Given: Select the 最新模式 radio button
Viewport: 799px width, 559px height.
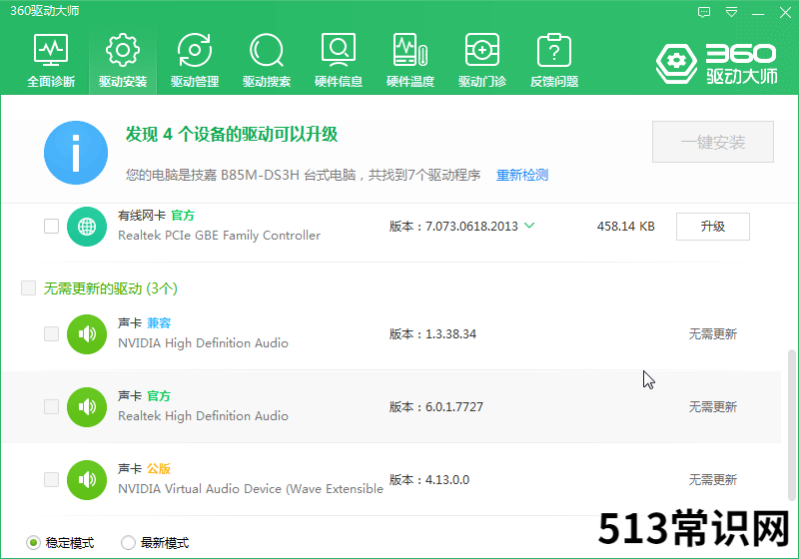Looking at the screenshot, I should (128, 543).
